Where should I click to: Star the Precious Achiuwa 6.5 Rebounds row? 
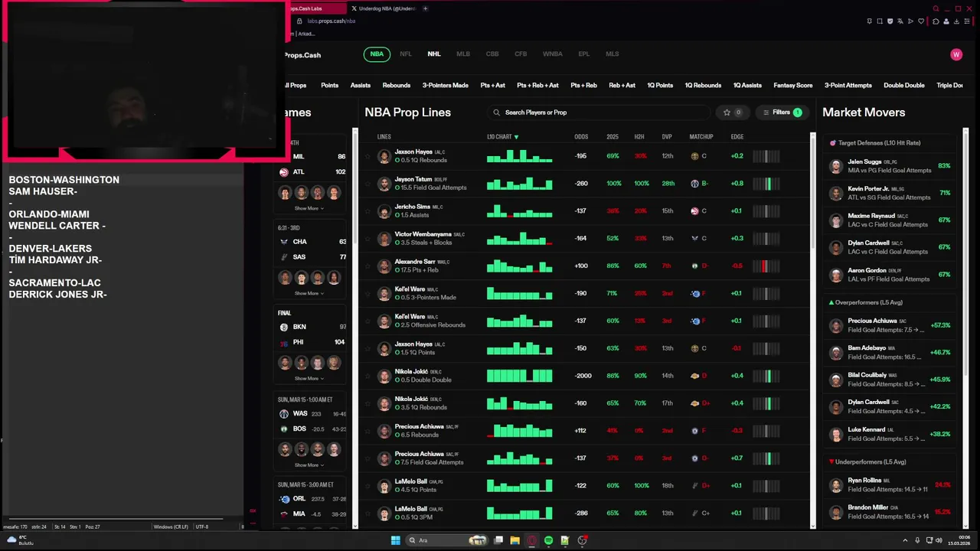point(367,431)
